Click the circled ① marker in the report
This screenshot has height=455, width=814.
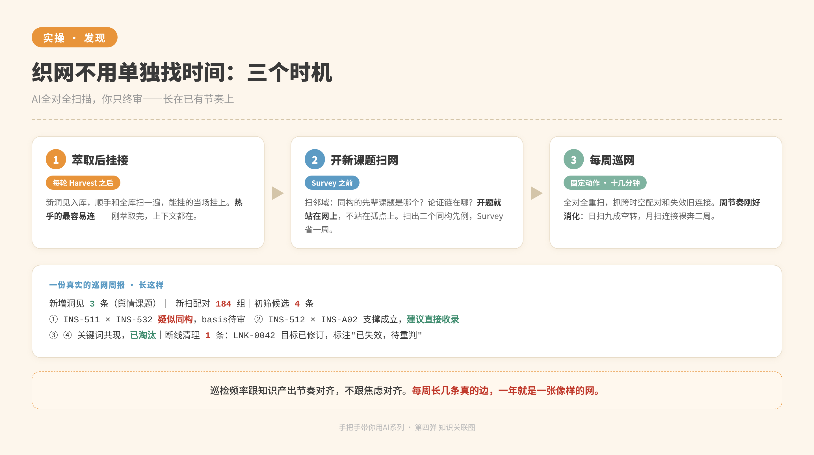click(53, 319)
